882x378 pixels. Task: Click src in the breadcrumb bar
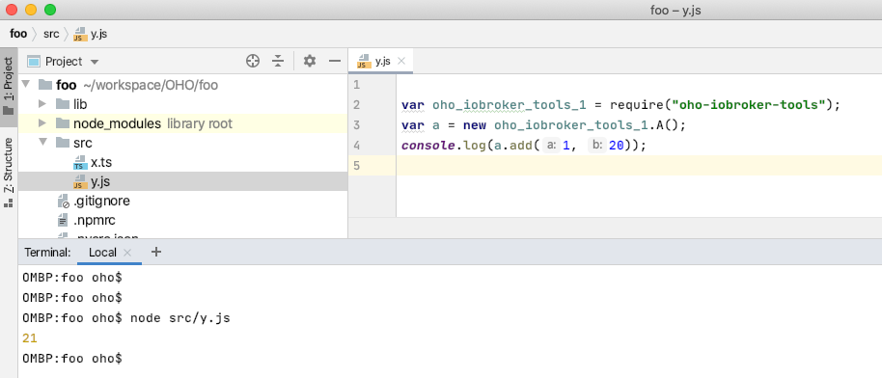[x=51, y=34]
